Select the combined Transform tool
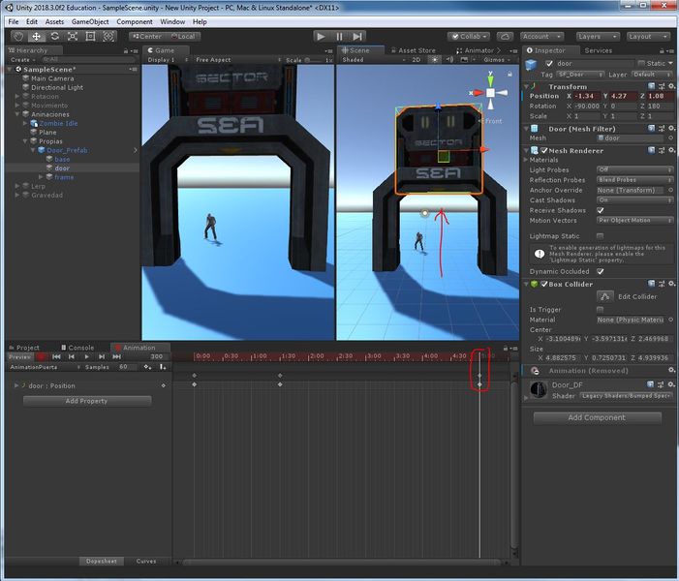 [108, 37]
